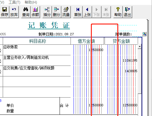Click the scrollbar up arrow in voucher table
Viewport: 152px width, 116px height.
pyautogui.click(x=140, y=47)
